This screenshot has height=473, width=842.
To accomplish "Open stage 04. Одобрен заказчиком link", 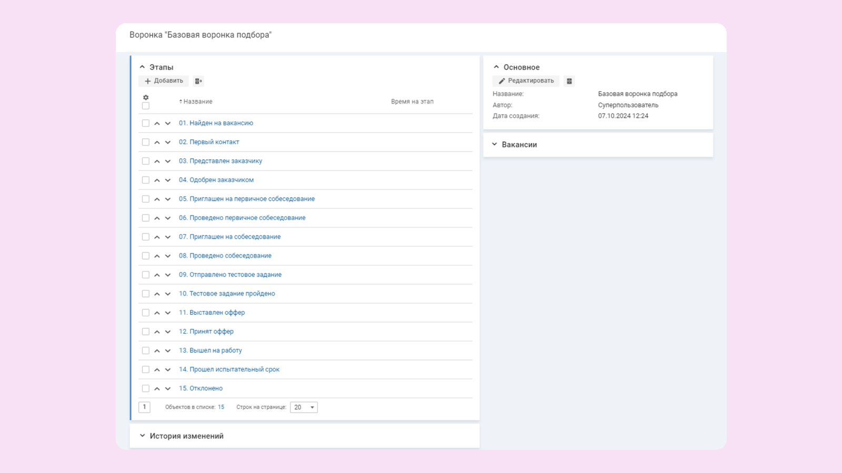I will tap(216, 180).
